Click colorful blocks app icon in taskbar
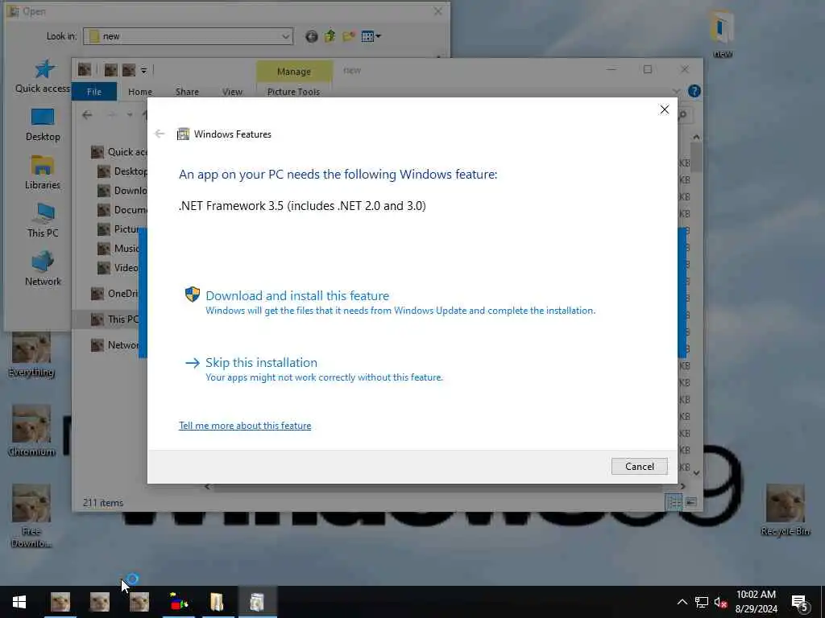This screenshot has width=825, height=618. coord(179,602)
